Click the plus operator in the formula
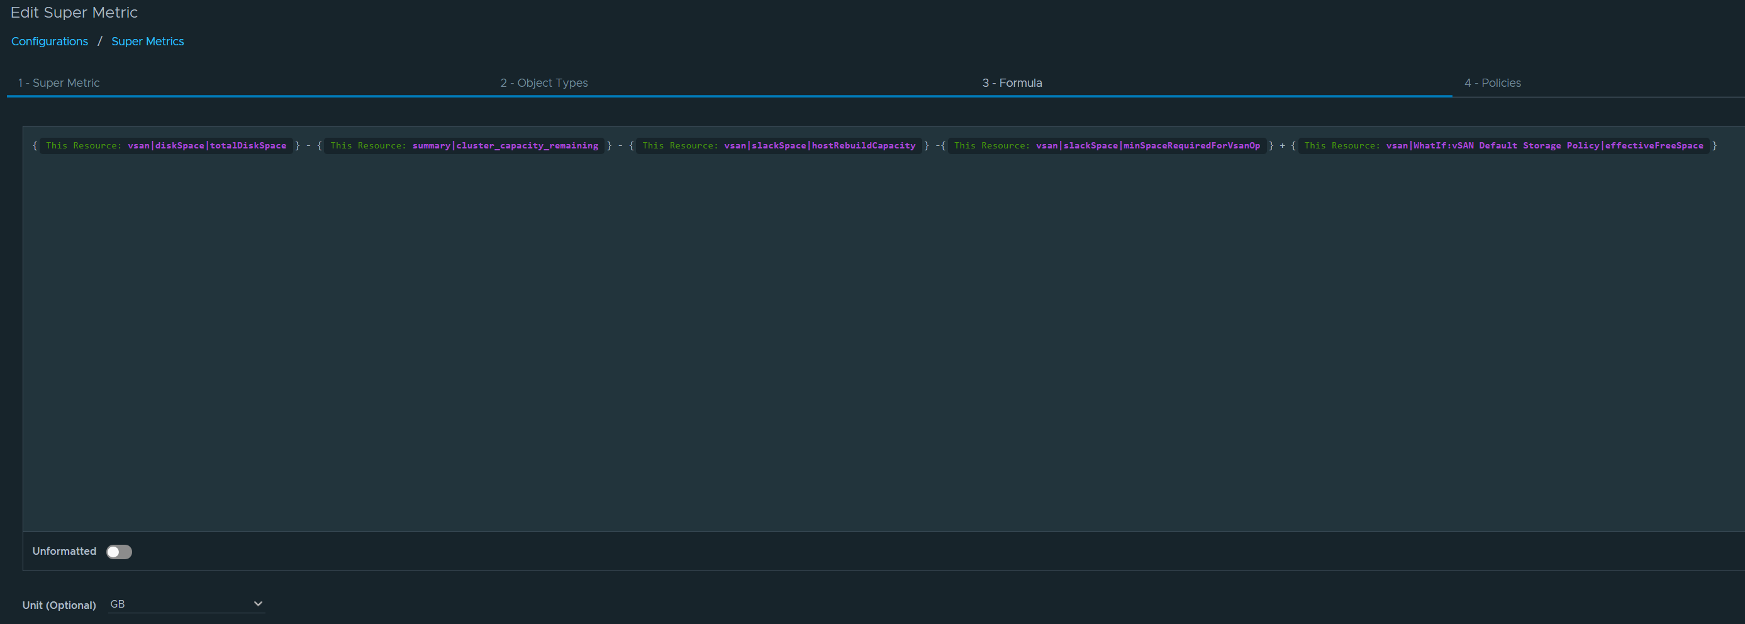 coord(1281,146)
